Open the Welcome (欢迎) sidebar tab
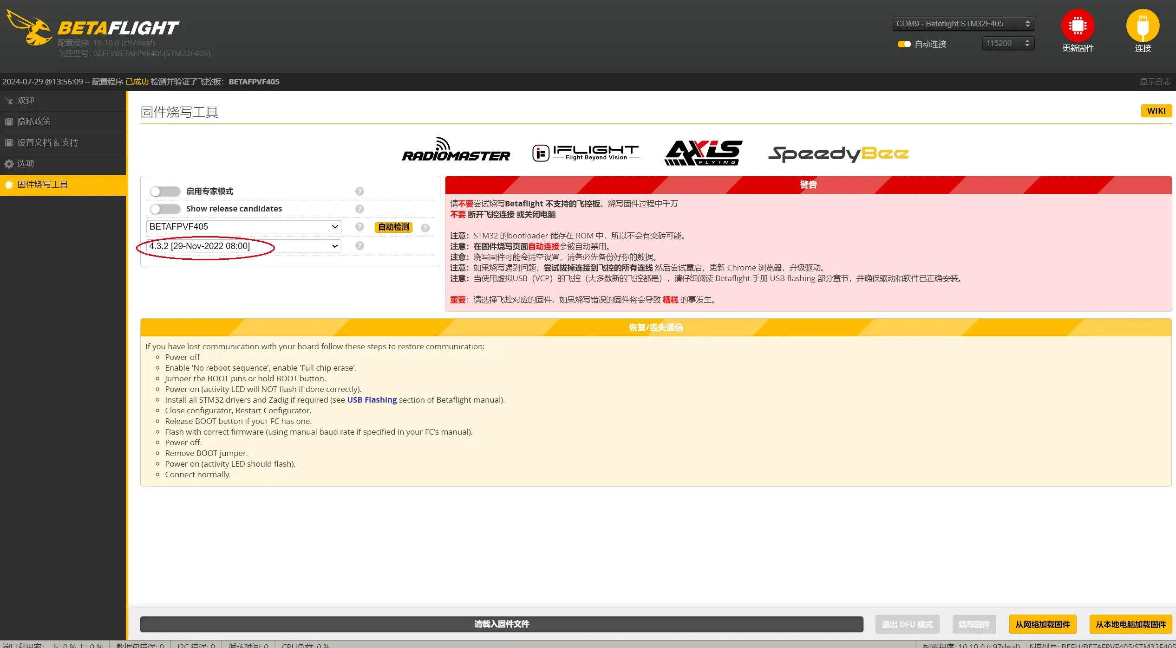This screenshot has height=648, width=1176. (26, 100)
